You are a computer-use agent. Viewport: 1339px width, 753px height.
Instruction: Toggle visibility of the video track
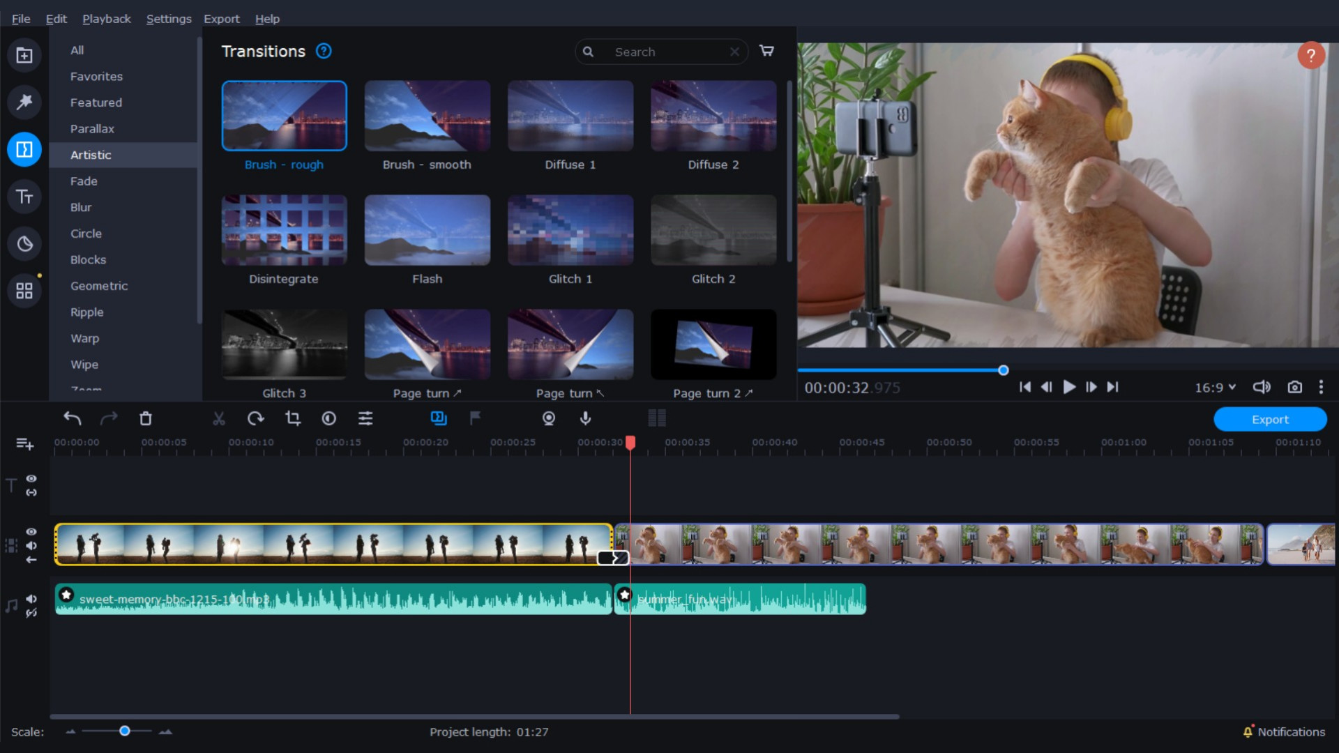coord(31,532)
